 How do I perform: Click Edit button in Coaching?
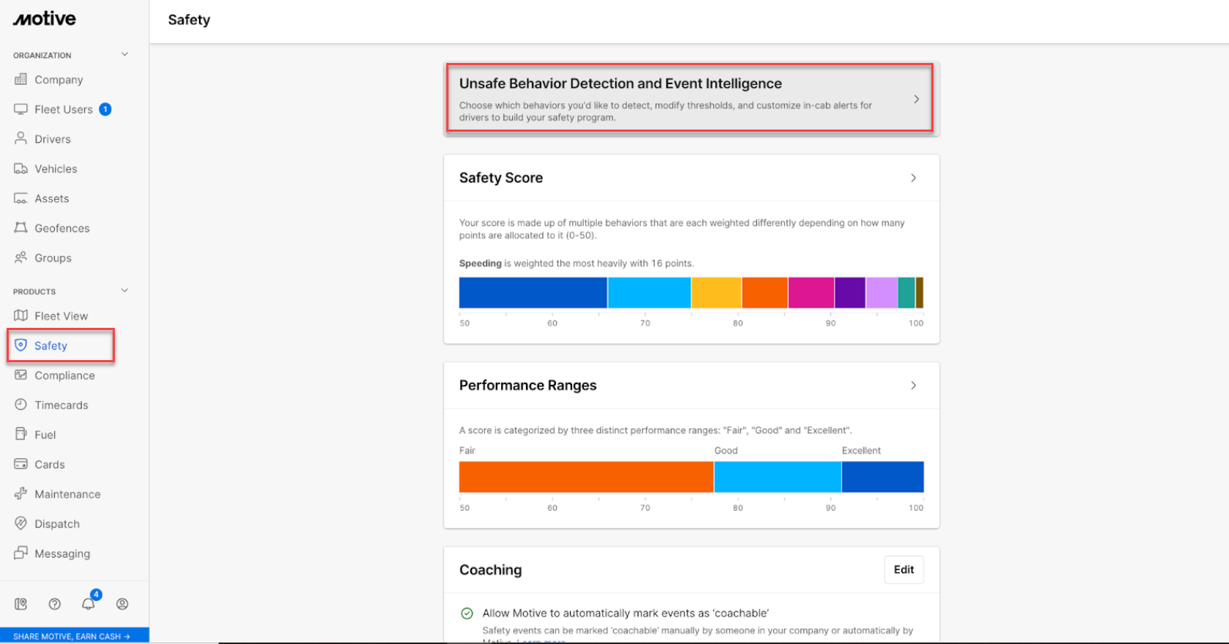(x=904, y=569)
